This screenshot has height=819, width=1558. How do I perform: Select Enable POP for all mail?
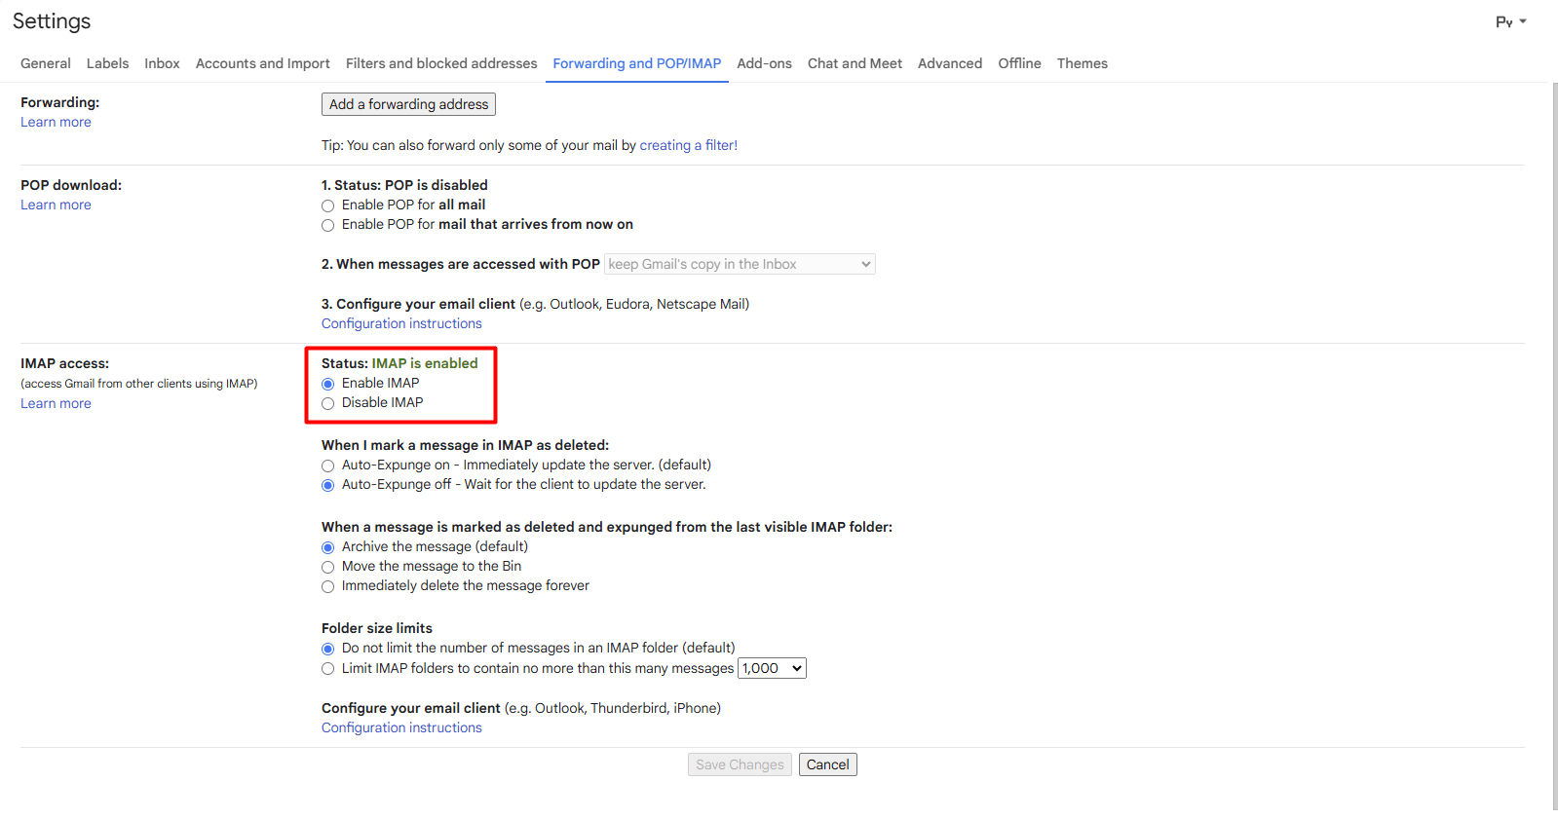coord(328,205)
